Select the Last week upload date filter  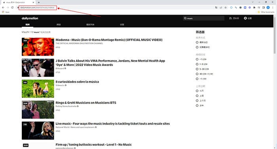(x=197, y=96)
